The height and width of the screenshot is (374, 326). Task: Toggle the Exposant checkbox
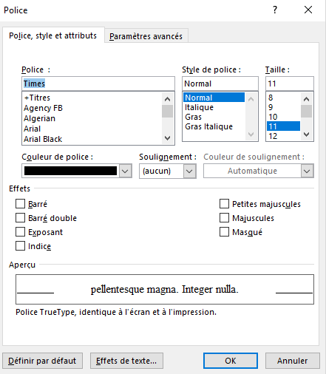point(20,232)
